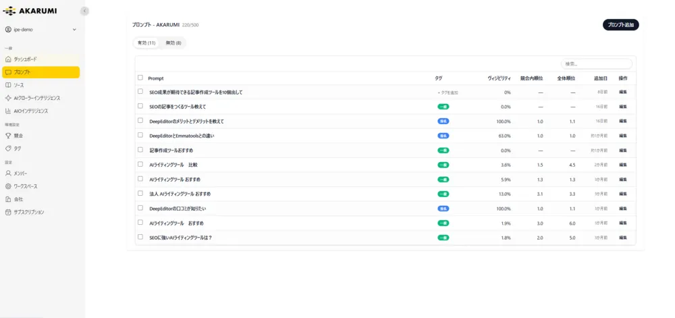Open ソース via its book icon
Image resolution: width=675 pixels, height=318 pixels.
tap(8, 85)
